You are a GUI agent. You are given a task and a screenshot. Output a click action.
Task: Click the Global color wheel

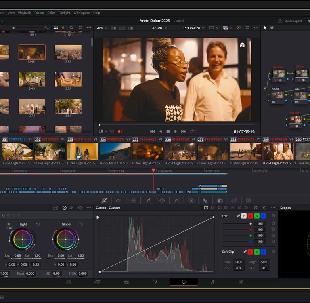point(65,240)
